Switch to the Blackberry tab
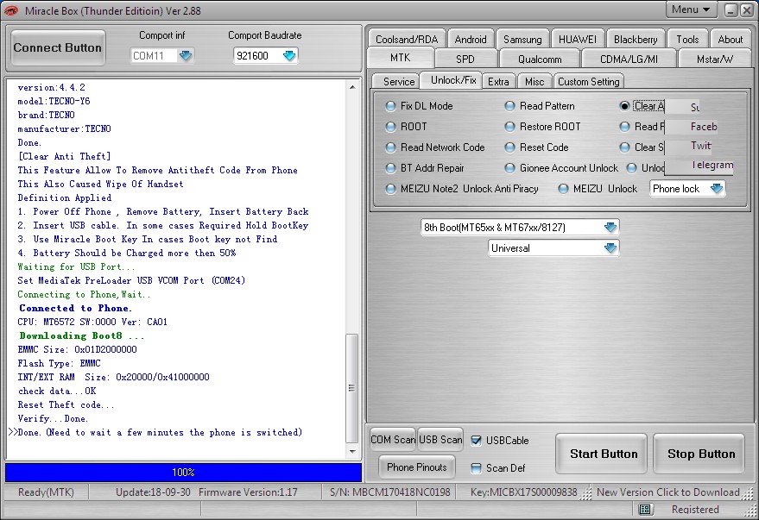759x520 pixels. click(x=636, y=39)
